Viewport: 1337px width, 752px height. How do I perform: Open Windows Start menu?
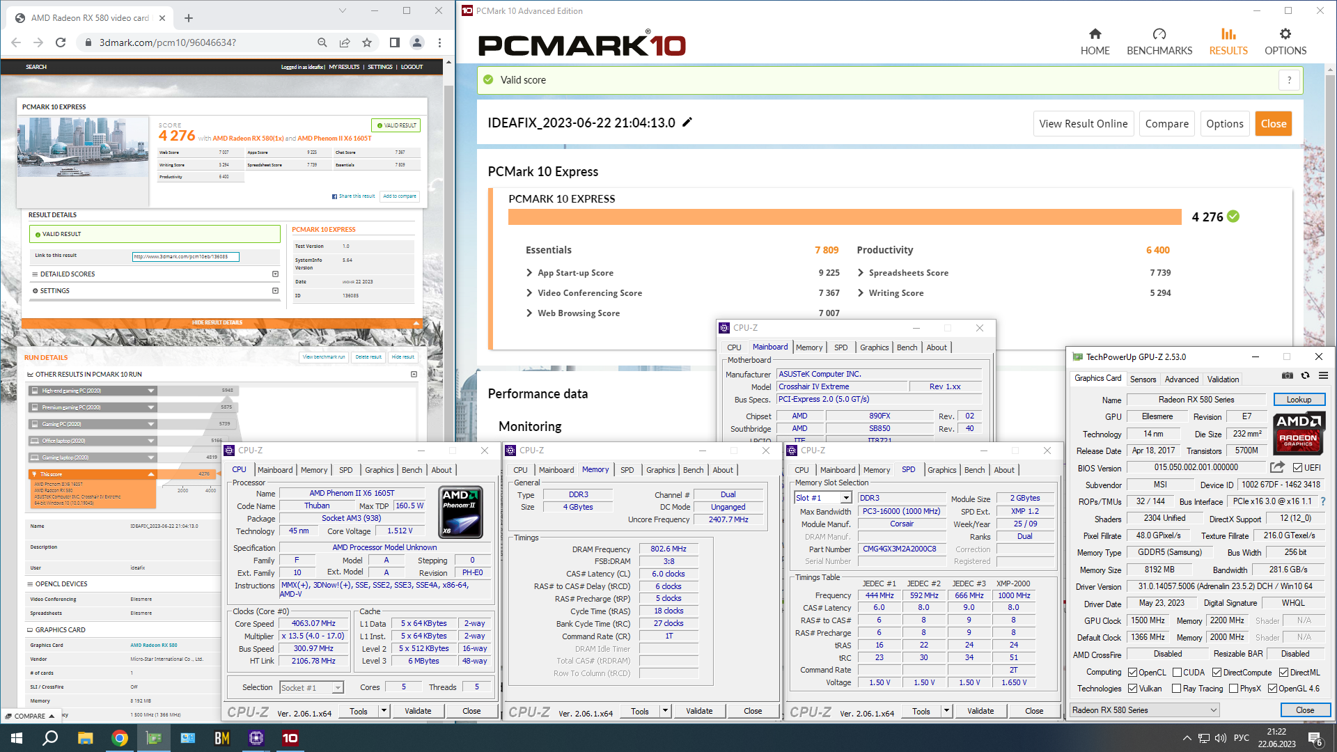tap(17, 738)
